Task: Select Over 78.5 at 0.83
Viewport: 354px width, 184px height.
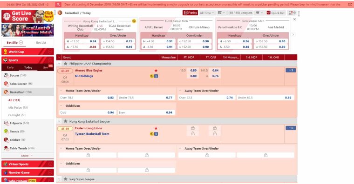Action: [x=88, y=98]
